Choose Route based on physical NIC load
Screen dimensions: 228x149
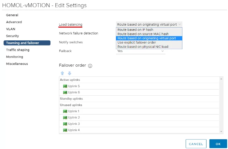[x=149, y=47]
